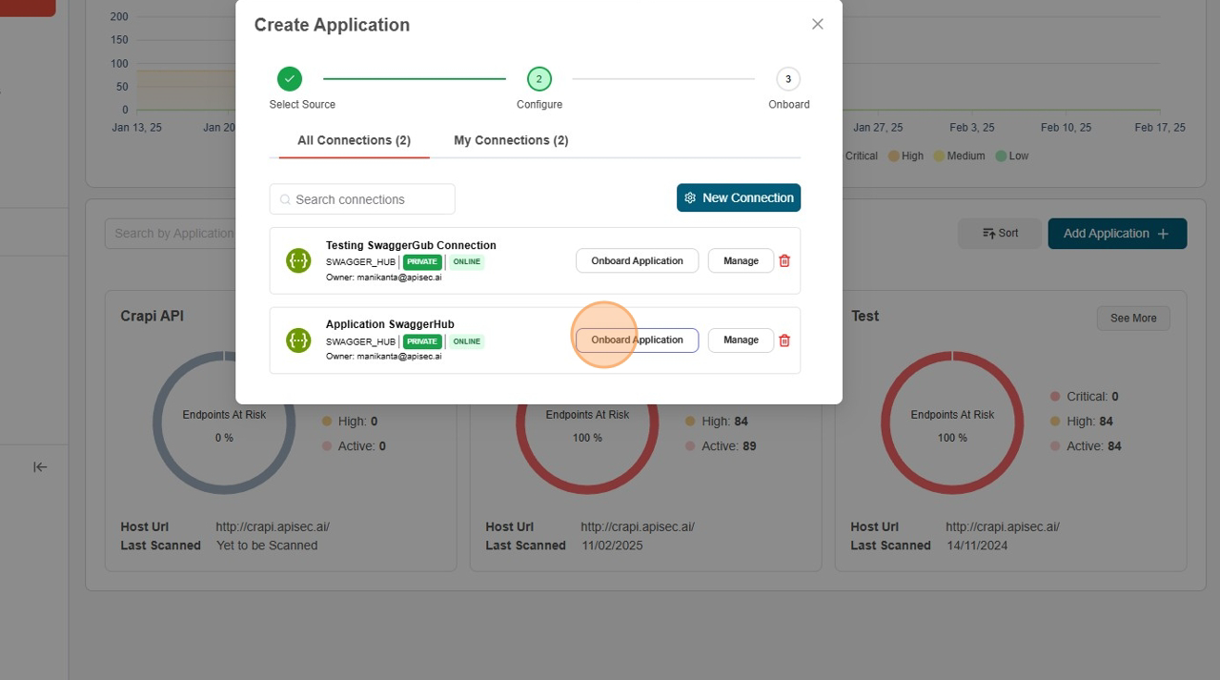Create a New Connection

[x=739, y=198]
